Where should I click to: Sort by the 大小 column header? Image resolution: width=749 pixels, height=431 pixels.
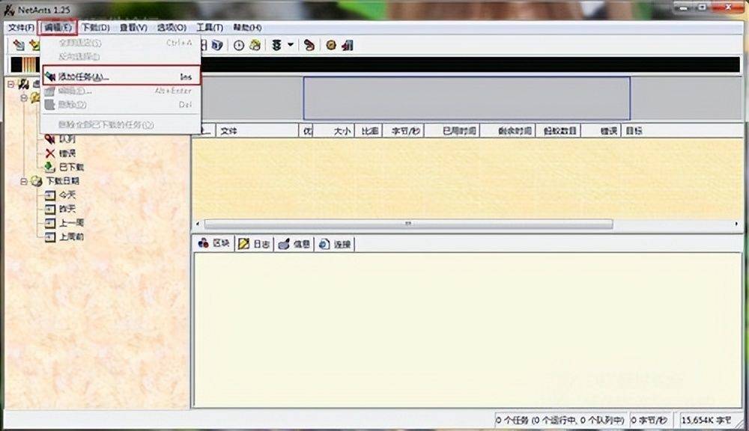click(x=333, y=131)
